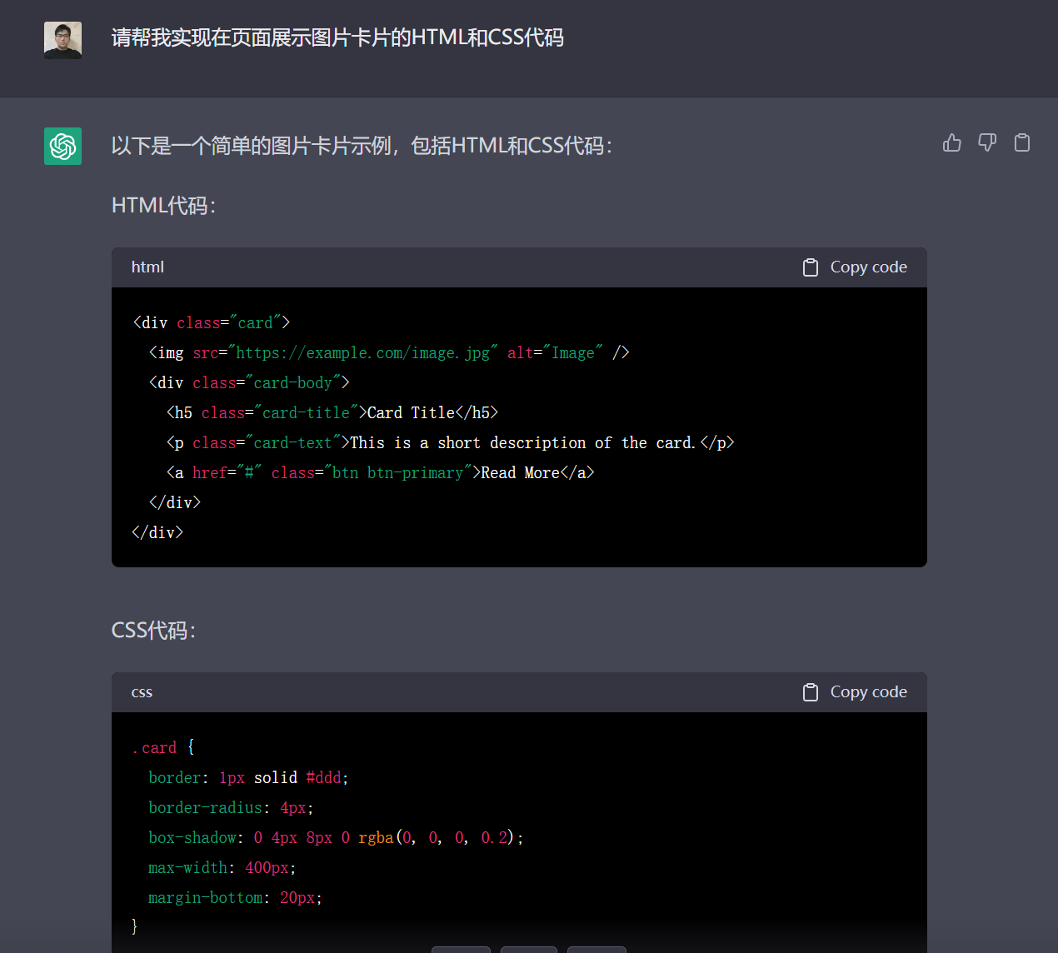Copy the whole response with the clipboard icon
The image size is (1058, 953).
(x=1022, y=143)
